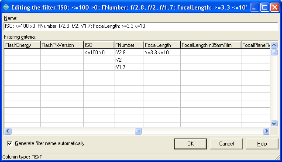The width and height of the screenshot is (282, 162).
Task: Click the first-row FlashEnergy cell
Action: [22, 53]
